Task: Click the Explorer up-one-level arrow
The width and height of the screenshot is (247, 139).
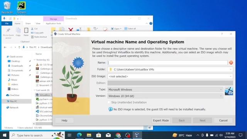Action: [x=19, y=47]
